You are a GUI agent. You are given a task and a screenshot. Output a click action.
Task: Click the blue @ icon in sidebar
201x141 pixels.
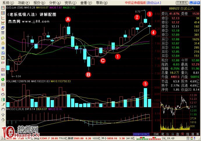pyautogui.click(x=3, y=48)
